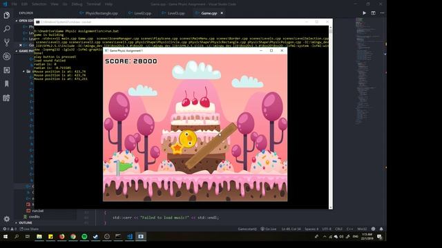Open the Search view in activity bar
This screenshot has height=248, width=442.
coord(6,29)
